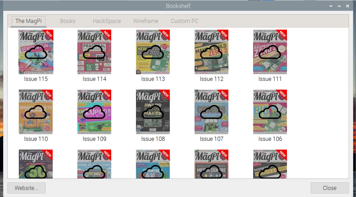Viewport: 356px width, 197px height.
Task: Open Issue 110 Smart Gadgets cover
Action: 36,112
